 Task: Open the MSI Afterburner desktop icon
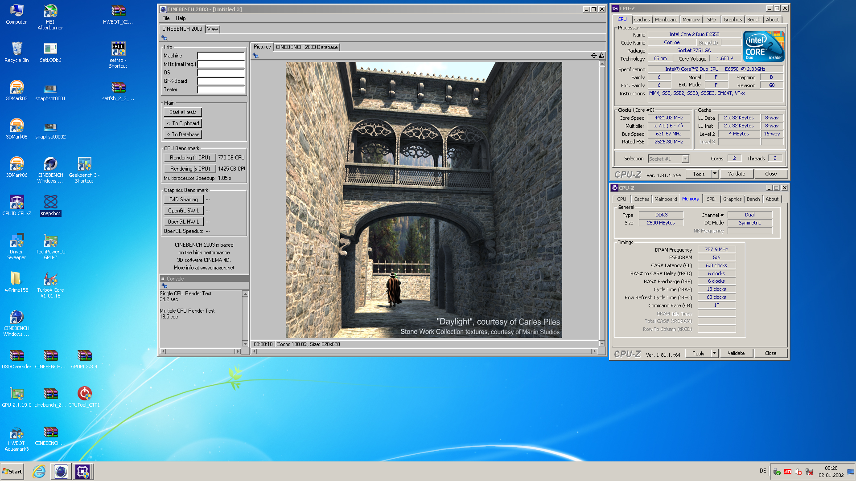pyautogui.click(x=50, y=17)
